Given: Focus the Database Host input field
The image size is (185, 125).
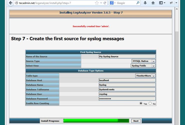Looking at the screenshot, I should pyautogui.click(x=127, y=80).
